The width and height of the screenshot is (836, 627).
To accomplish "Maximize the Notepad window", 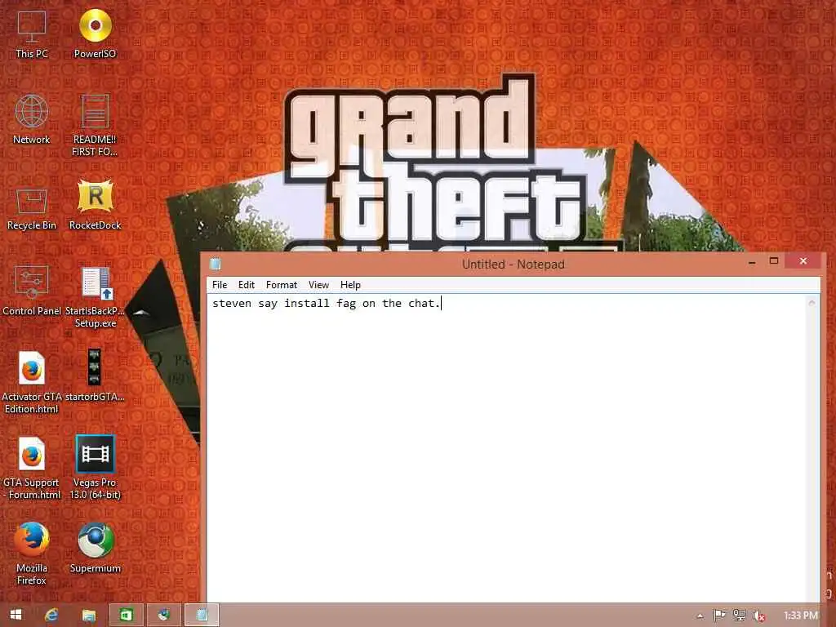I will tap(774, 260).
